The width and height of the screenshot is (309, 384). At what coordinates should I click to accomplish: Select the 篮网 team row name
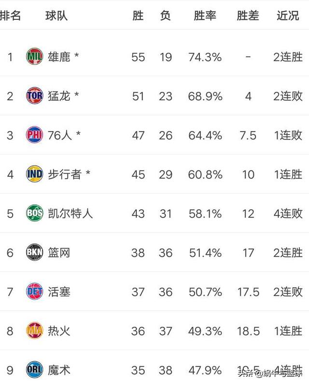tap(59, 253)
